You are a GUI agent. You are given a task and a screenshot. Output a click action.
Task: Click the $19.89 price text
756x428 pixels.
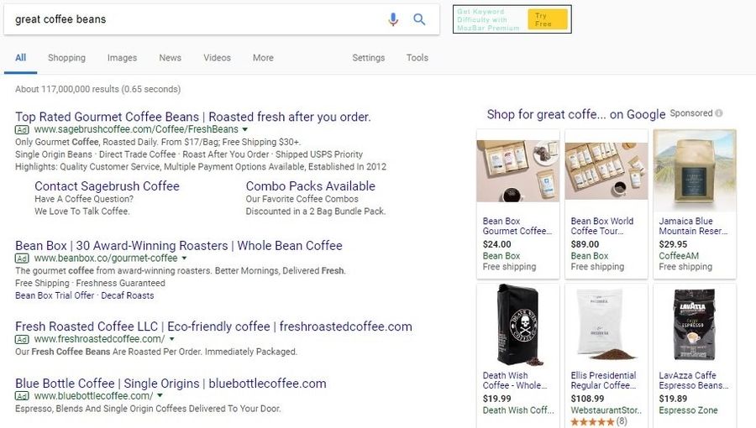click(x=673, y=399)
